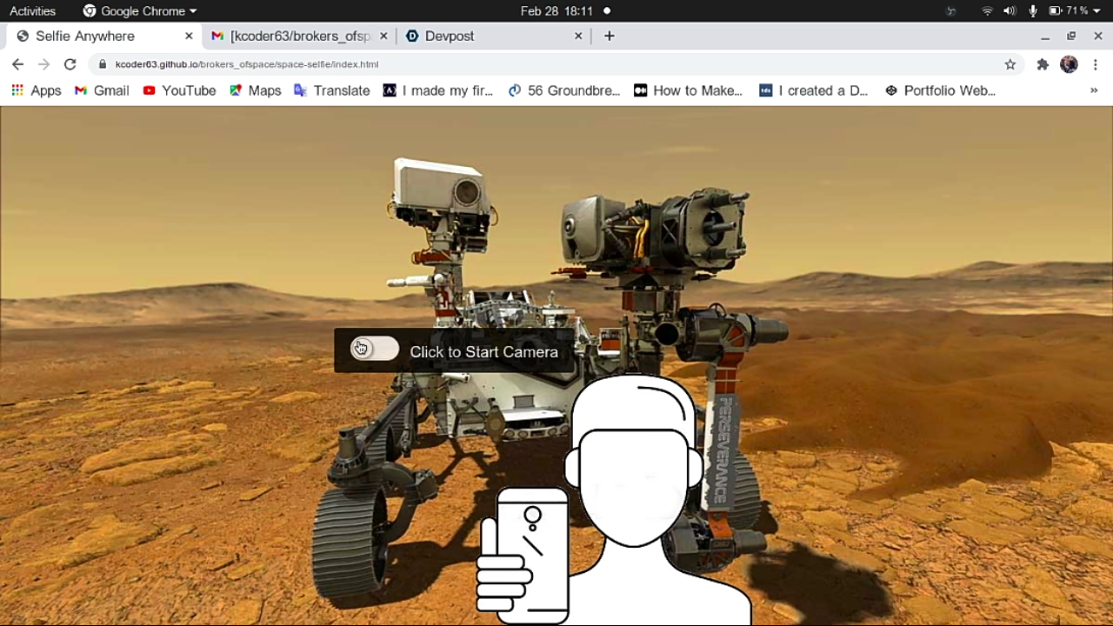1113x626 pixels.
Task: Minimize the Chrome window
Action: pos(1045,37)
